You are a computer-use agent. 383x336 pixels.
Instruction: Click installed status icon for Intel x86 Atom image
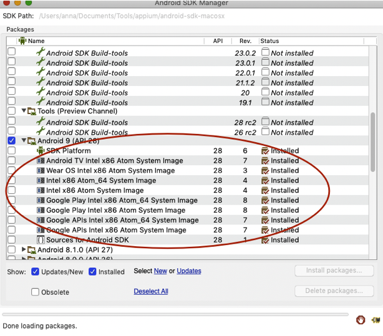(265, 191)
